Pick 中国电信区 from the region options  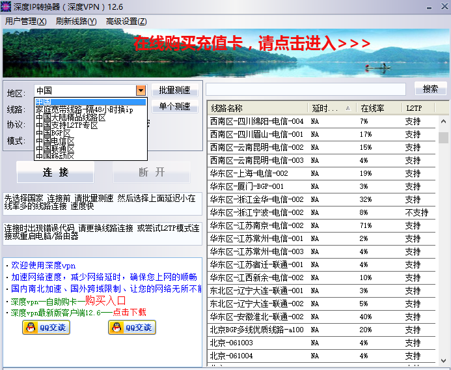55,141
